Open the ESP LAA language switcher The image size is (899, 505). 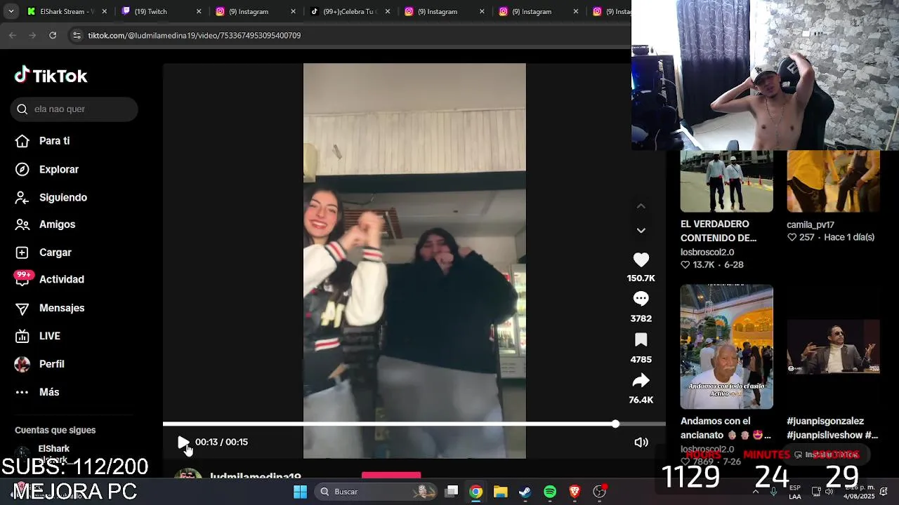(x=795, y=492)
